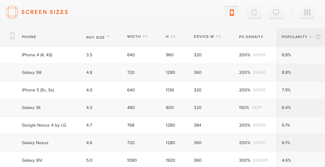The image size is (325, 167).
Task: Sort table by Phone name column
Action: coord(29,37)
